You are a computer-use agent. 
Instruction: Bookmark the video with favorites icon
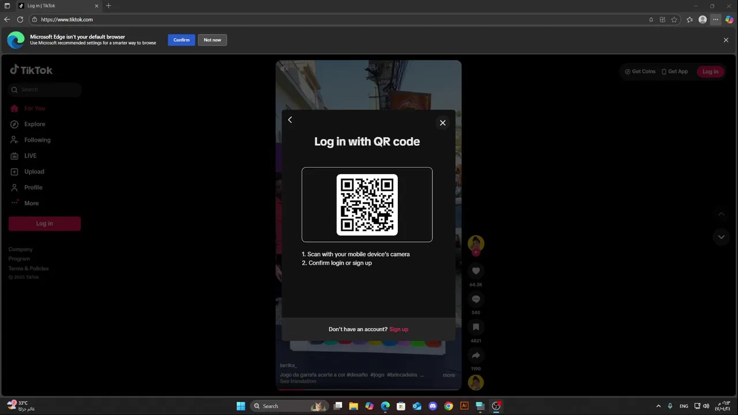point(476,327)
